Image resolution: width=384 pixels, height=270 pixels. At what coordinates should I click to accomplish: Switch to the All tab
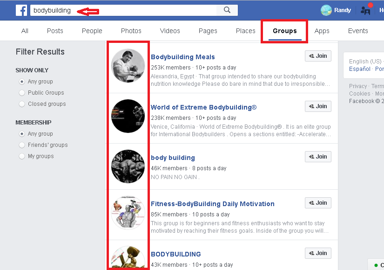click(x=25, y=31)
